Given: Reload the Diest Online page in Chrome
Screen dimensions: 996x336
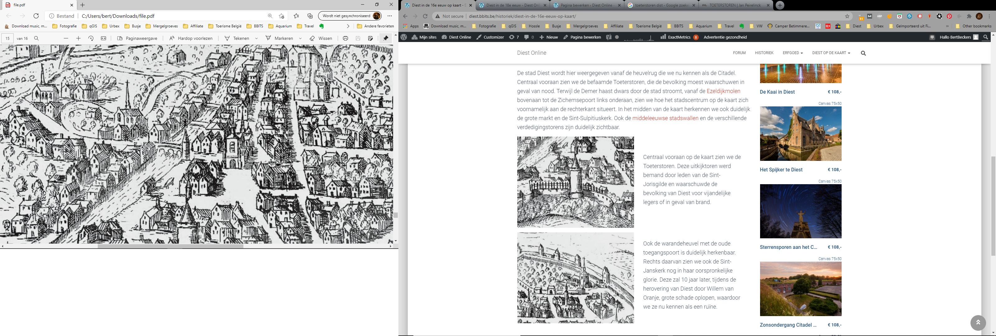Looking at the screenshot, I should click(x=425, y=16).
